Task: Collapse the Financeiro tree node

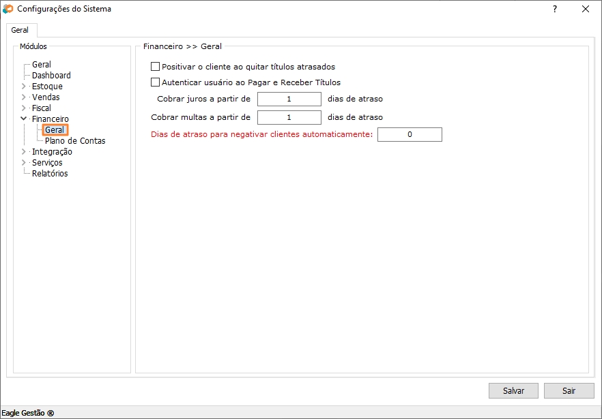Action: [24, 119]
